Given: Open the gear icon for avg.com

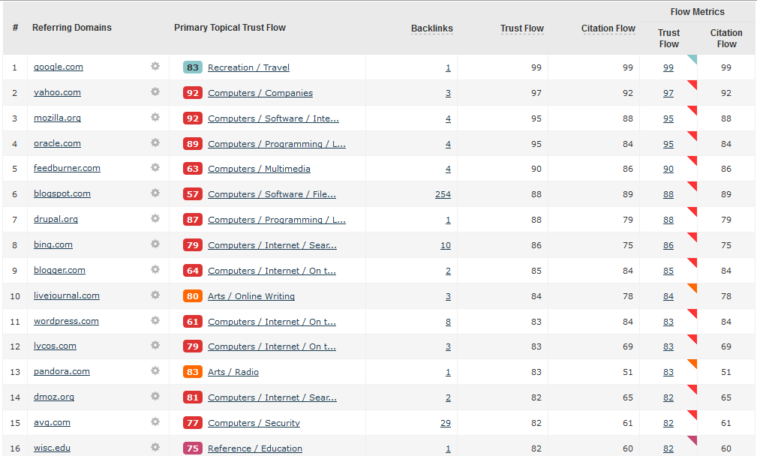Looking at the screenshot, I should [155, 421].
